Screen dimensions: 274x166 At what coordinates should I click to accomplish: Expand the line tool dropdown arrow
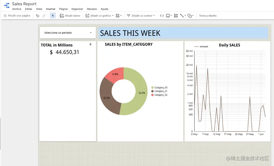[185, 16]
